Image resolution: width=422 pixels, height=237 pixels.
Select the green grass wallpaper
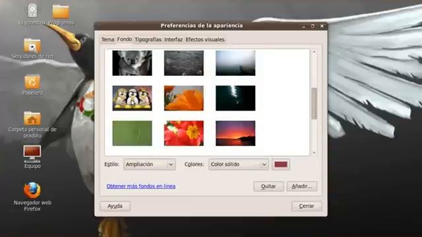click(132, 133)
